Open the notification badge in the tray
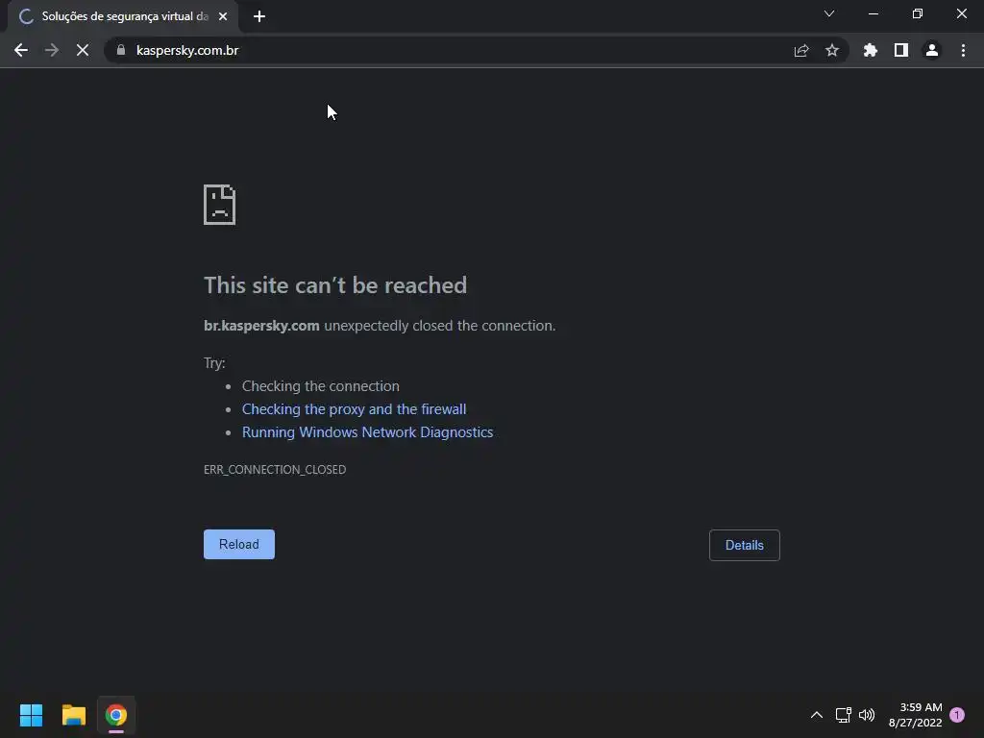Screen dimensions: 984x738 957,714
